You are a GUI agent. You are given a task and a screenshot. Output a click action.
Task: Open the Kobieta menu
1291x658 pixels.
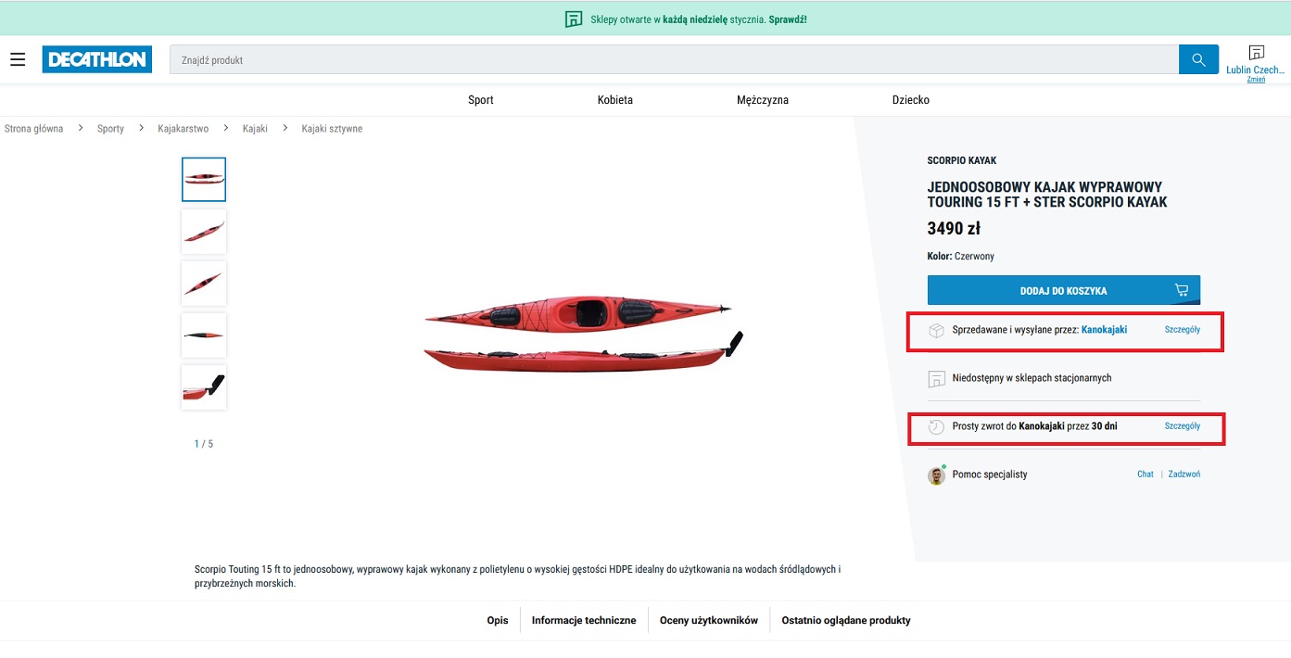coord(614,100)
